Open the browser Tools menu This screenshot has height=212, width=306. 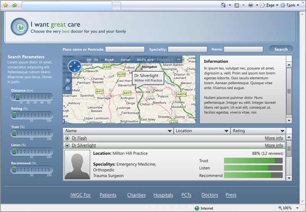coord(290,5)
